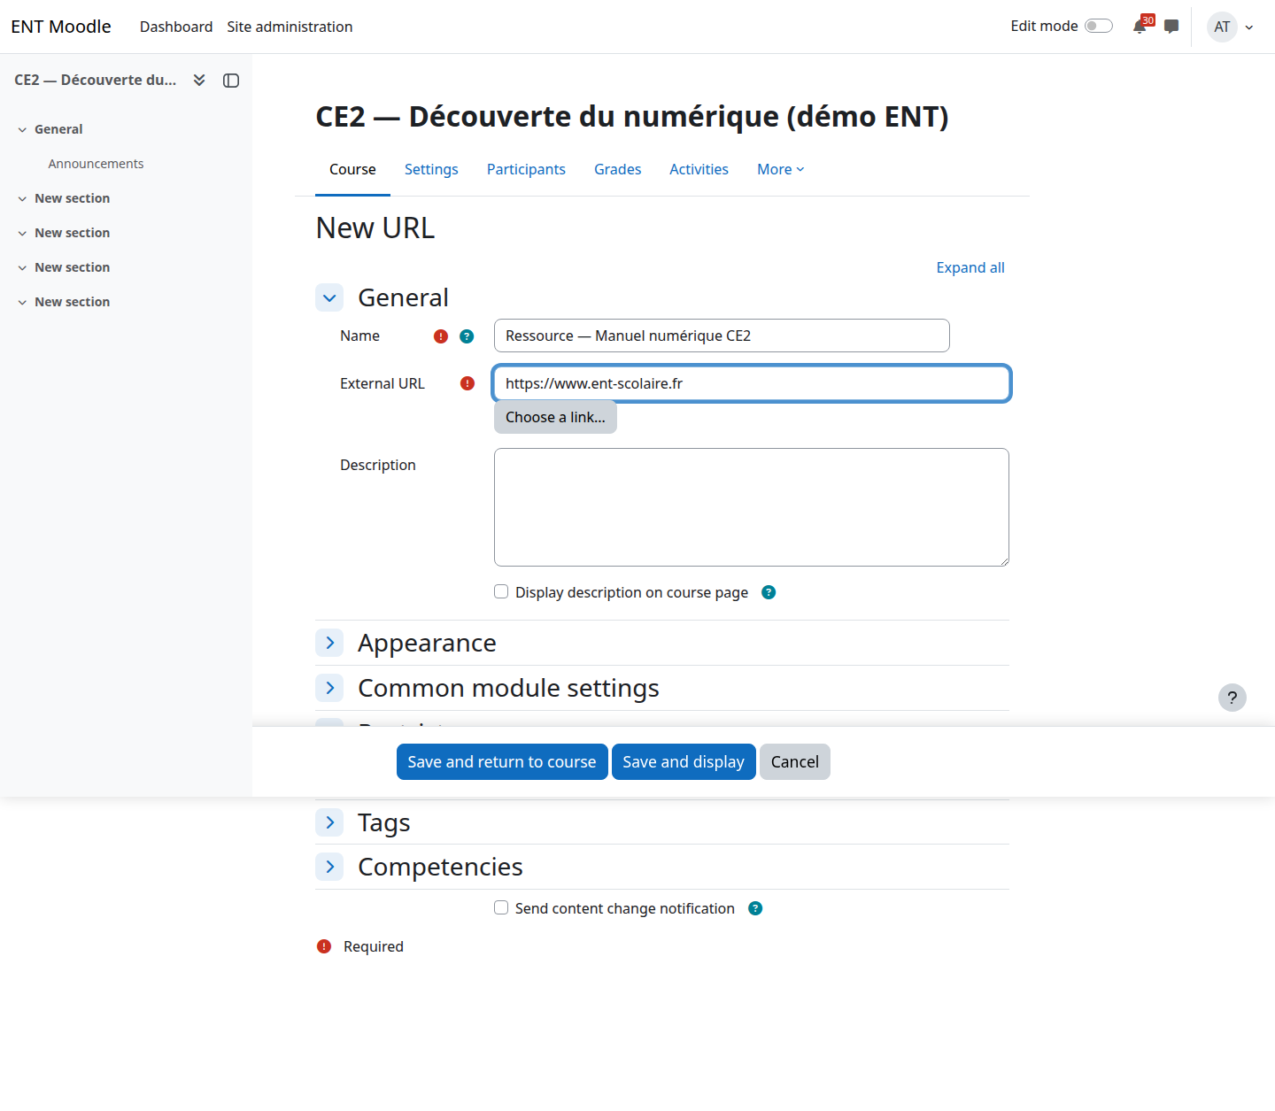Close the course index drawer
The image size is (1275, 1111).
(231, 81)
